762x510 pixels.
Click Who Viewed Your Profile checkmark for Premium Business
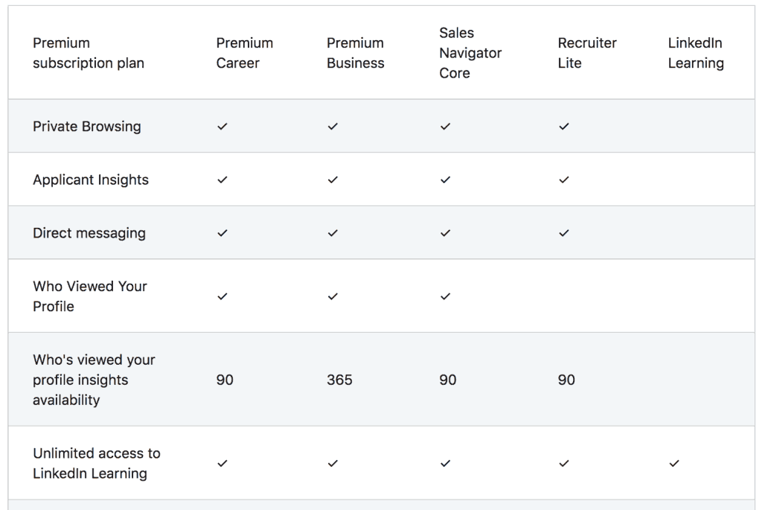coord(333,296)
